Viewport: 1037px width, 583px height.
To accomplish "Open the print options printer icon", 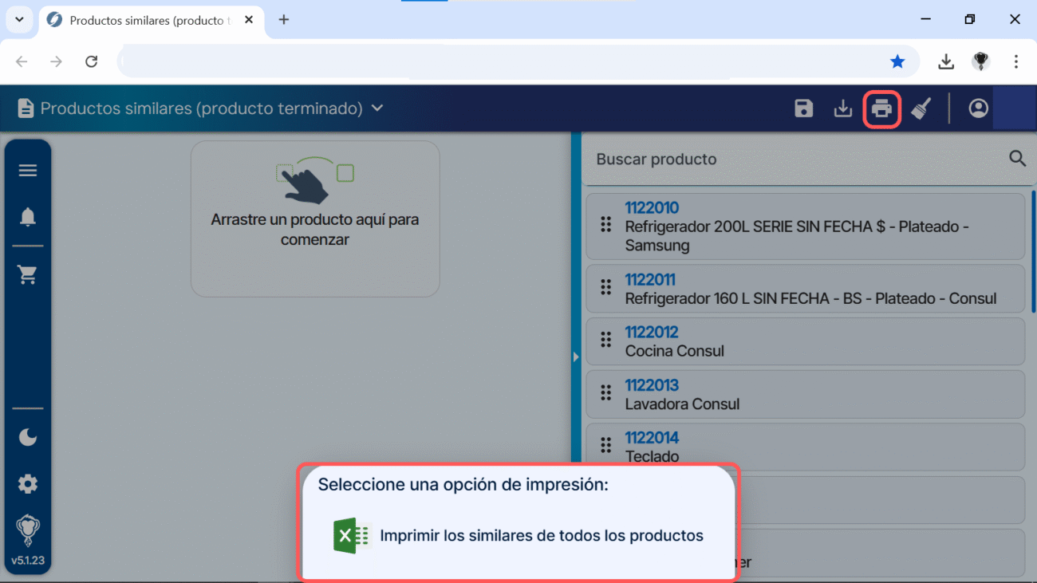I will [881, 109].
